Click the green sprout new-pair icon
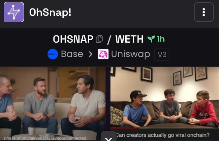This screenshot has height=141, width=219. pos(151,39)
